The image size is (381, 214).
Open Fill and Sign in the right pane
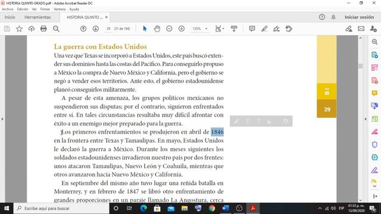(x=374, y=170)
